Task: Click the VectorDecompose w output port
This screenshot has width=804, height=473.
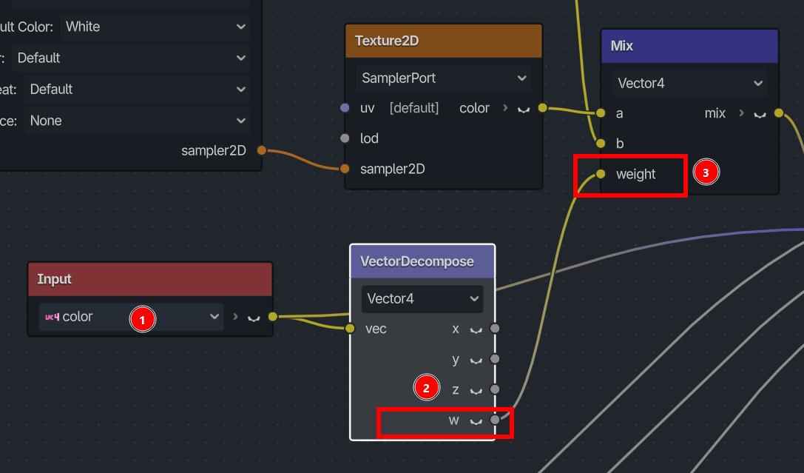Action: point(495,420)
